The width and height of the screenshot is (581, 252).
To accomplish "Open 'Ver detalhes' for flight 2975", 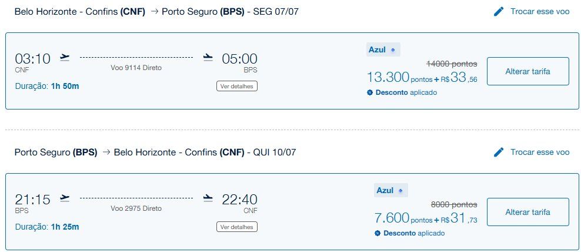I will coord(237,227).
